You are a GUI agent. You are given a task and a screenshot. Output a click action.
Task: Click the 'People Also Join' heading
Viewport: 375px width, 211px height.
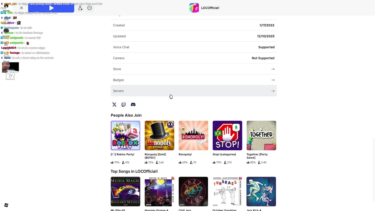coord(126,115)
